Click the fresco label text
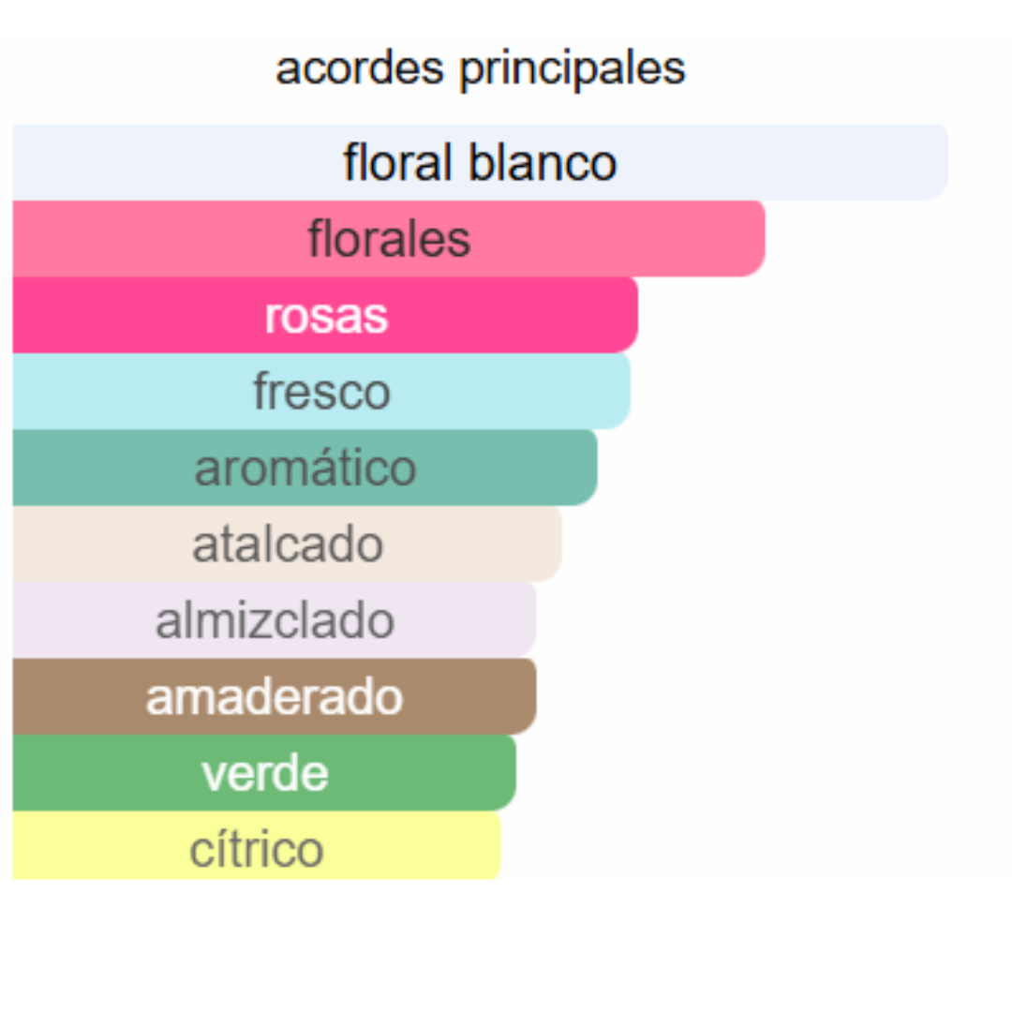The width and height of the screenshot is (1012, 1012). [322, 391]
